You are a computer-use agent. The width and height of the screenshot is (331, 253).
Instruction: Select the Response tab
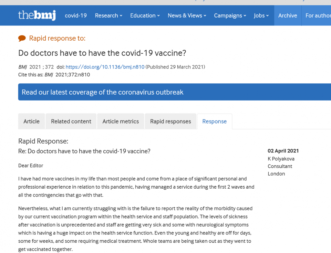click(215, 121)
